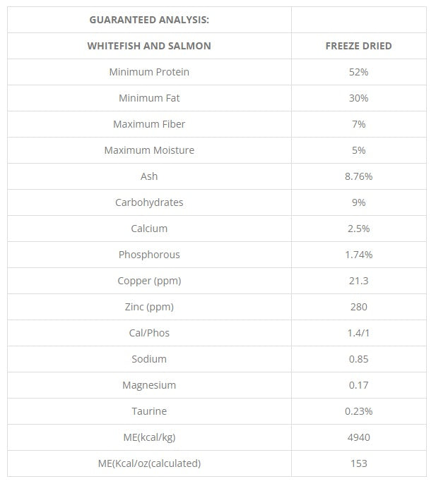Select the Calcium 2.5% value
Image resolution: width=436 pixels, height=486 pixels.
coord(359,229)
